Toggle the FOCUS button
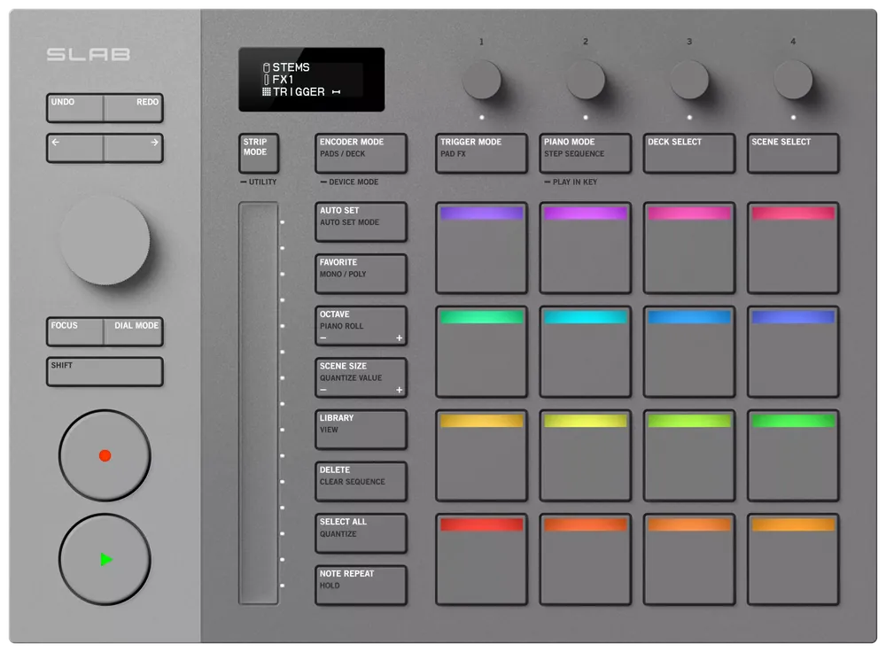Viewport: 886px width, 652px height. pyautogui.click(x=75, y=331)
